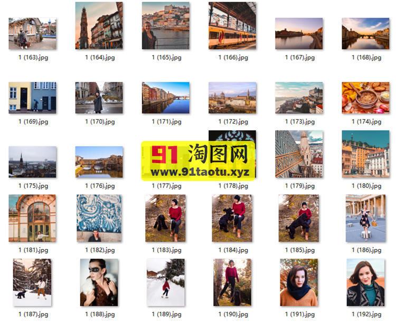
Task: Click the file name 1 (163).jpg
Action: click(x=33, y=58)
